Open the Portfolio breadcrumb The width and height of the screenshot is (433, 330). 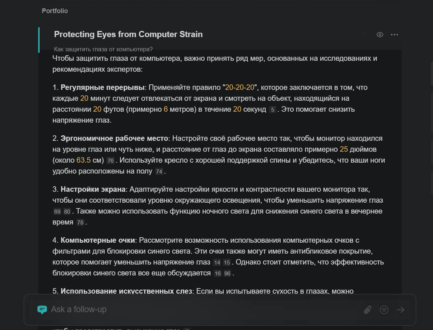pyautogui.click(x=55, y=11)
